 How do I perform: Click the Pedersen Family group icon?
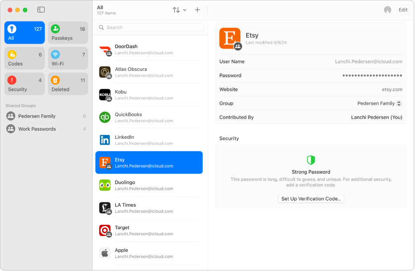click(11, 116)
